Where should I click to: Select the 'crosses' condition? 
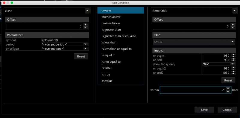tap(121, 10)
